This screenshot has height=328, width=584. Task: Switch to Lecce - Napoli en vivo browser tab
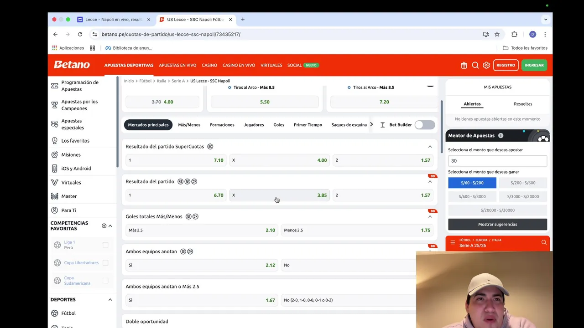click(114, 20)
